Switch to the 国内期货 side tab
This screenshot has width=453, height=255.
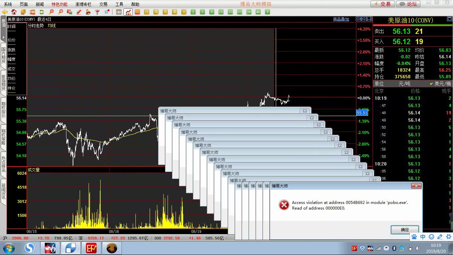pyautogui.click(x=3, y=55)
